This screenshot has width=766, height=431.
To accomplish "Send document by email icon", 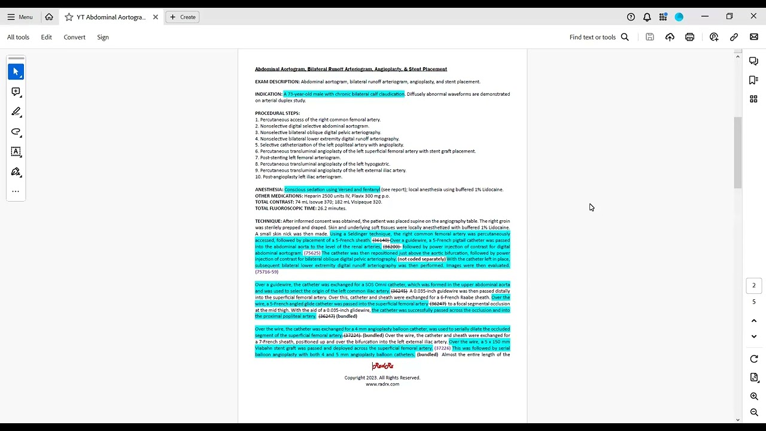I will tap(754, 37).
